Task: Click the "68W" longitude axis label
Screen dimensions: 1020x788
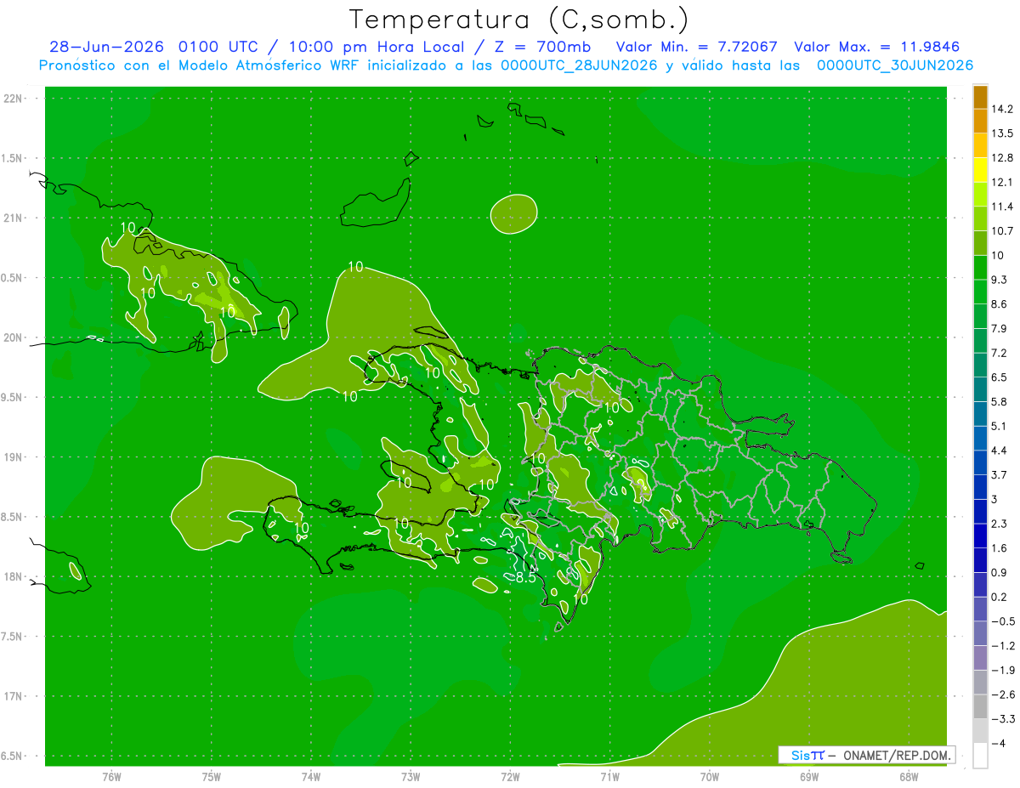Action: coord(909,776)
